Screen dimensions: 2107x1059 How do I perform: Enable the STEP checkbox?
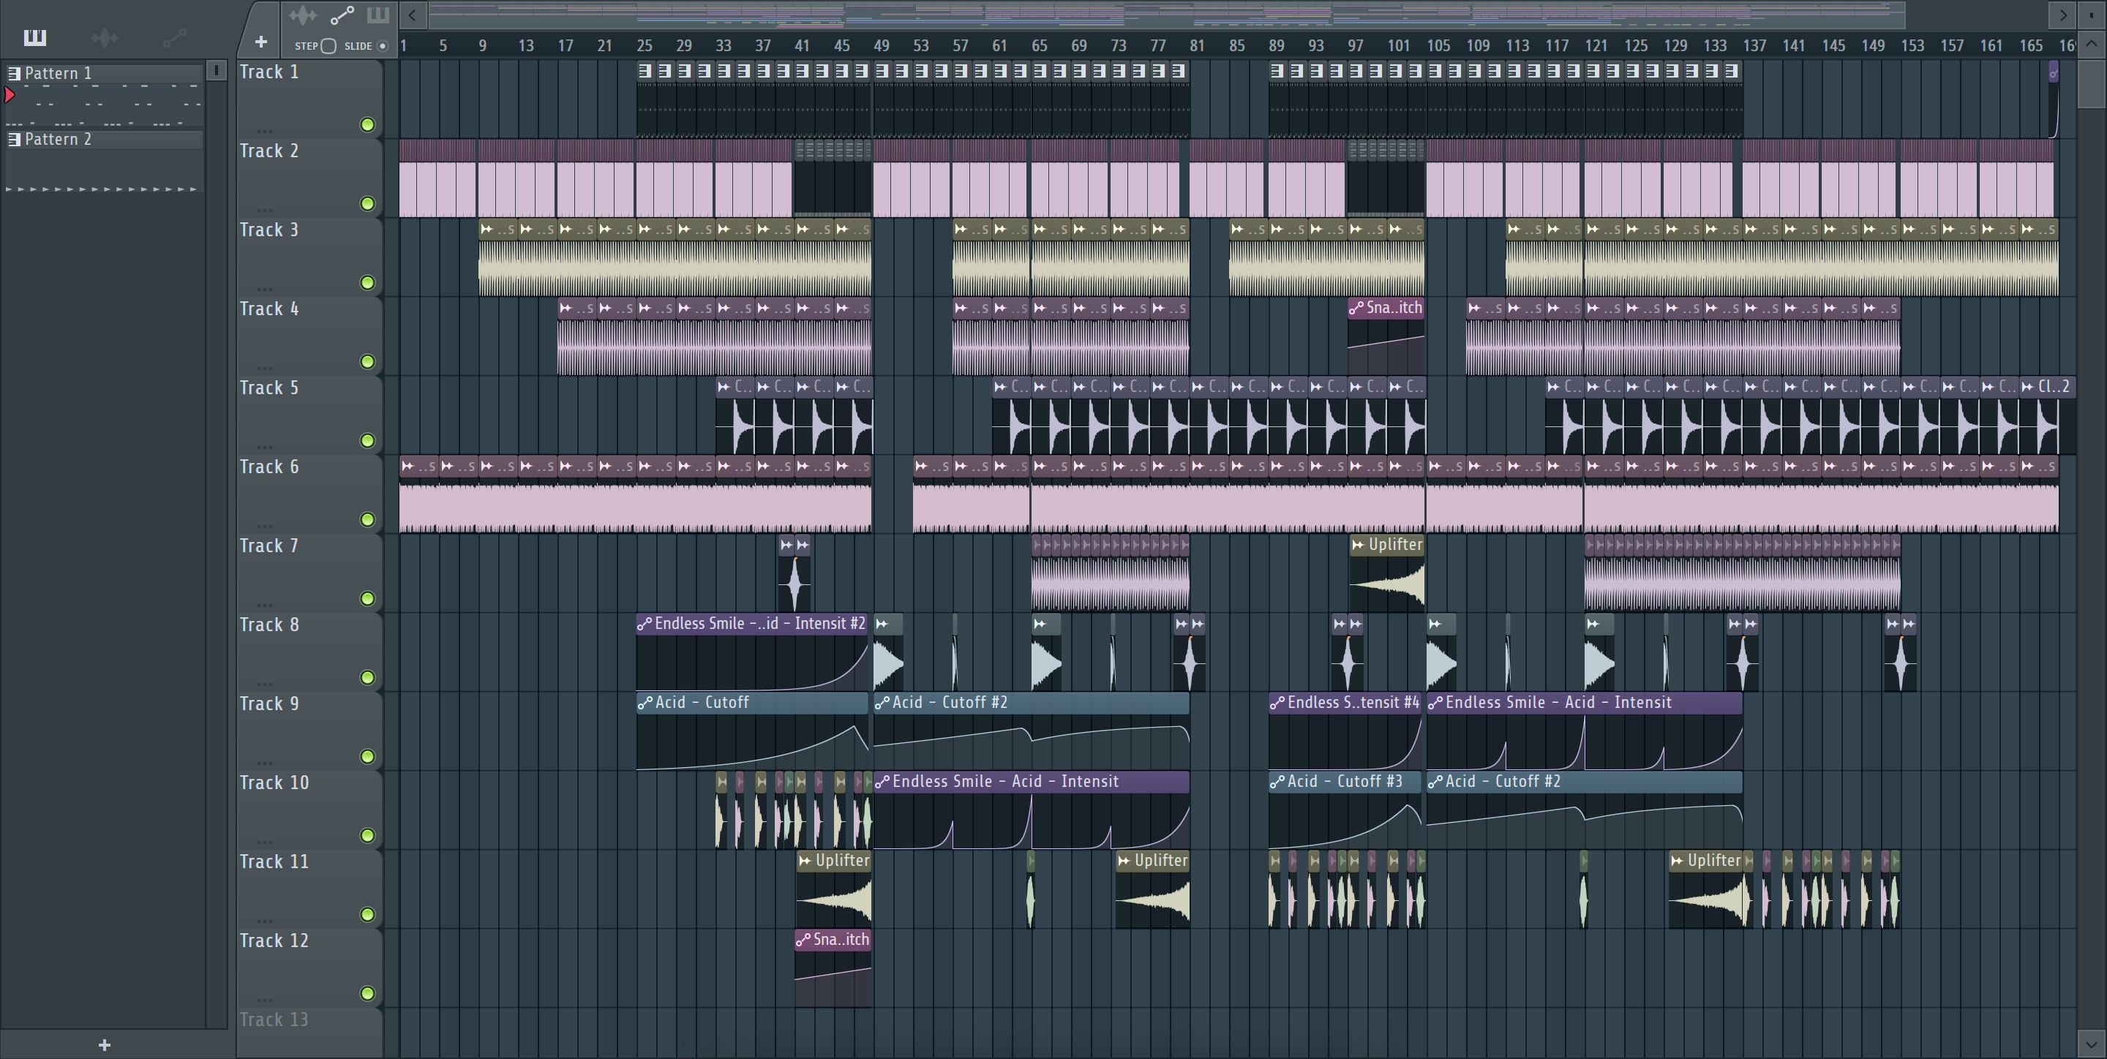(x=328, y=46)
